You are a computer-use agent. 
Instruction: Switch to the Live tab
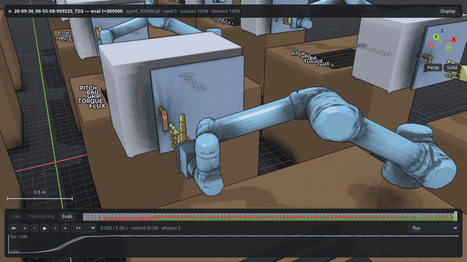[x=15, y=216]
